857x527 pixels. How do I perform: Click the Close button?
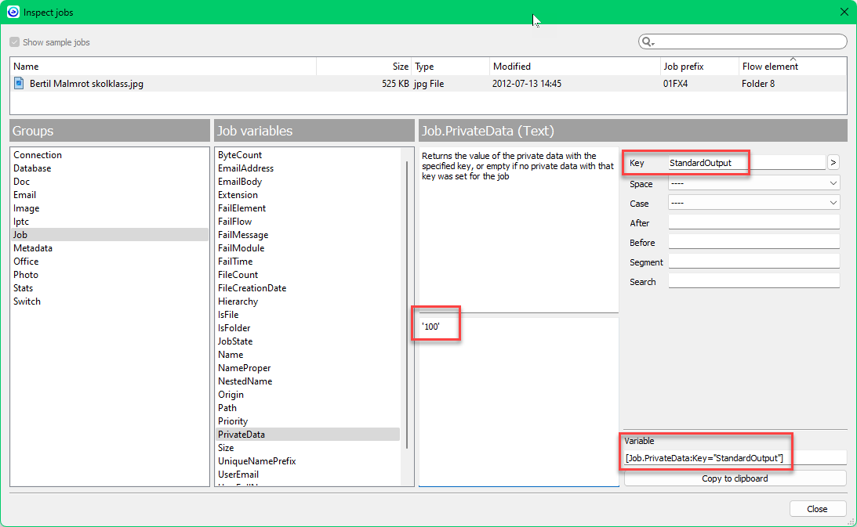pos(817,509)
